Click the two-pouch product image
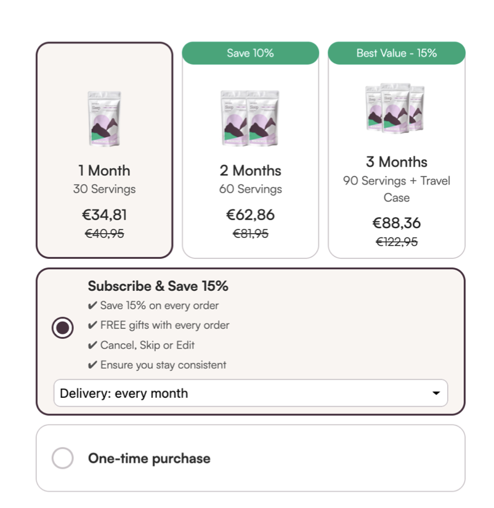Image resolution: width=494 pixels, height=508 pixels. (x=250, y=119)
